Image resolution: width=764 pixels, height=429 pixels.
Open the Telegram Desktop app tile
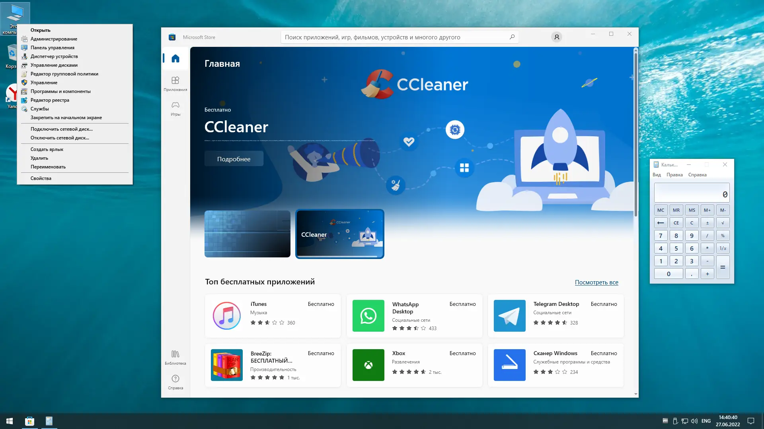555,316
